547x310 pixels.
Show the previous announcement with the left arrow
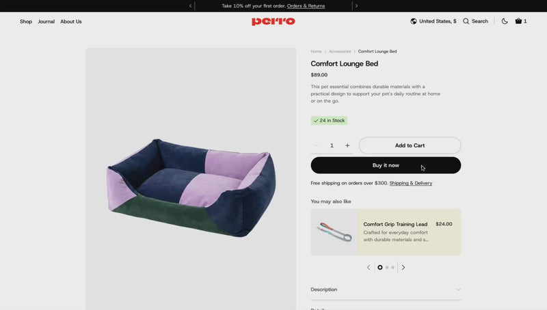point(191,6)
